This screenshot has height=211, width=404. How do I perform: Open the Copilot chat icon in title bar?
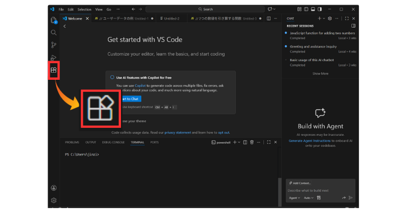pyautogui.click(x=270, y=9)
